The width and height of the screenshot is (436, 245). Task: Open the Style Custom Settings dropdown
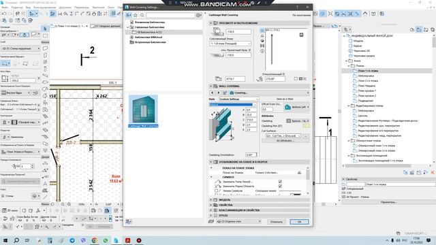coord(238,99)
